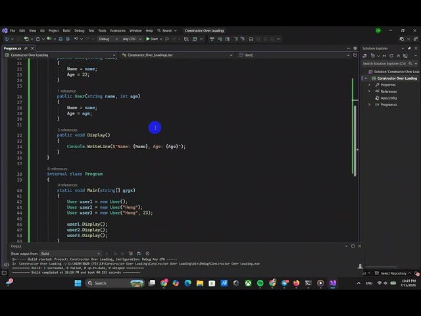Screen dimensions: 421x316
Task: Click the Solution Explorer sync/refresh icon
Action: point(391,56)
